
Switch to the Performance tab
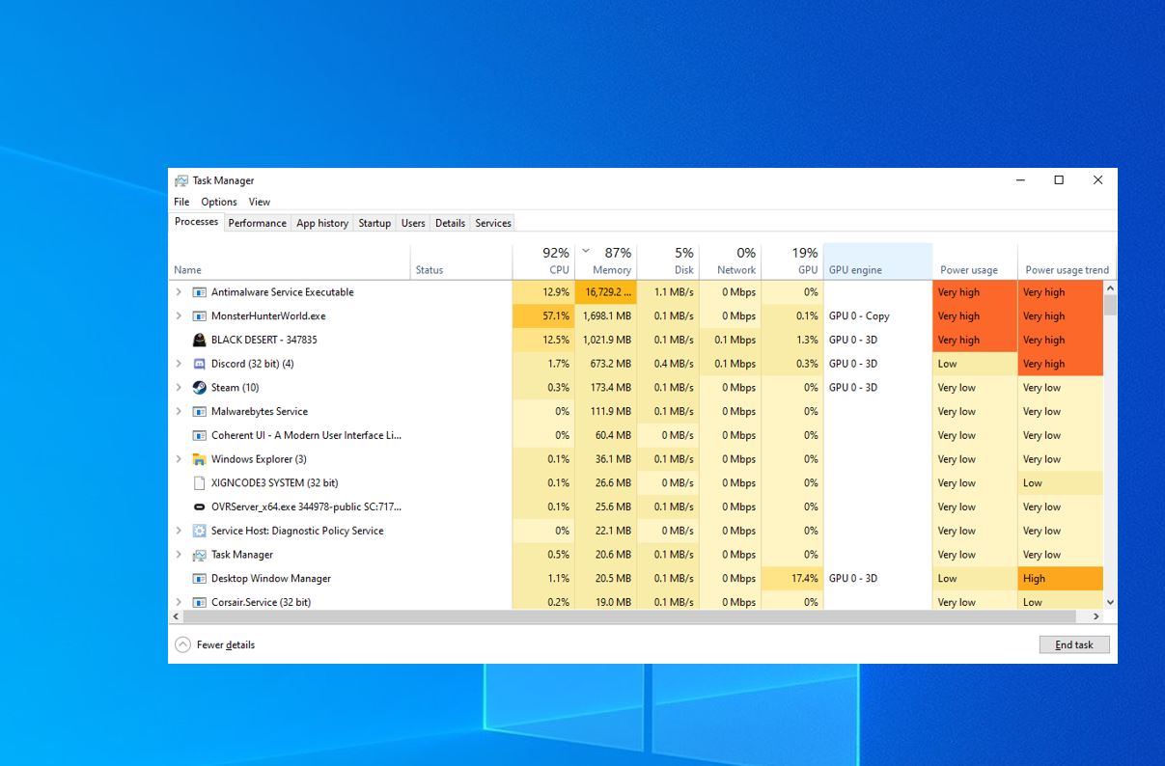[256, 223]
